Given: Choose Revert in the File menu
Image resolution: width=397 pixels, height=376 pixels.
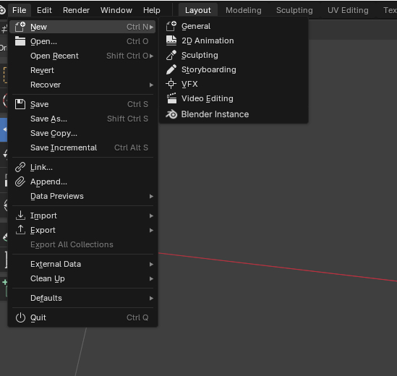Looking at the screenshot, I should click(x=82, y=70).
